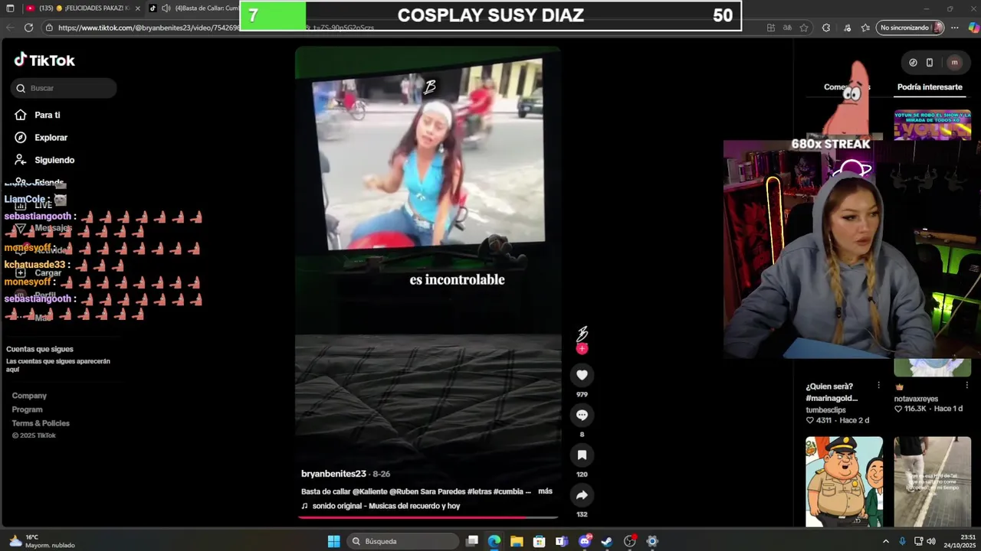
Task: Open tumbesclips account name
Action: point(826,410)
